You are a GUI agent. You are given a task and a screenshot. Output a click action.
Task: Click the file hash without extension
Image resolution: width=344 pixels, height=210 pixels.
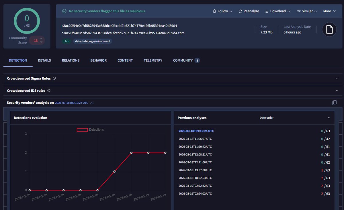click(x=119, y=25)
